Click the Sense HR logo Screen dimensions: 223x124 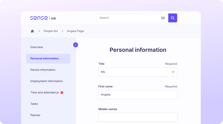(x=43, y=18)
